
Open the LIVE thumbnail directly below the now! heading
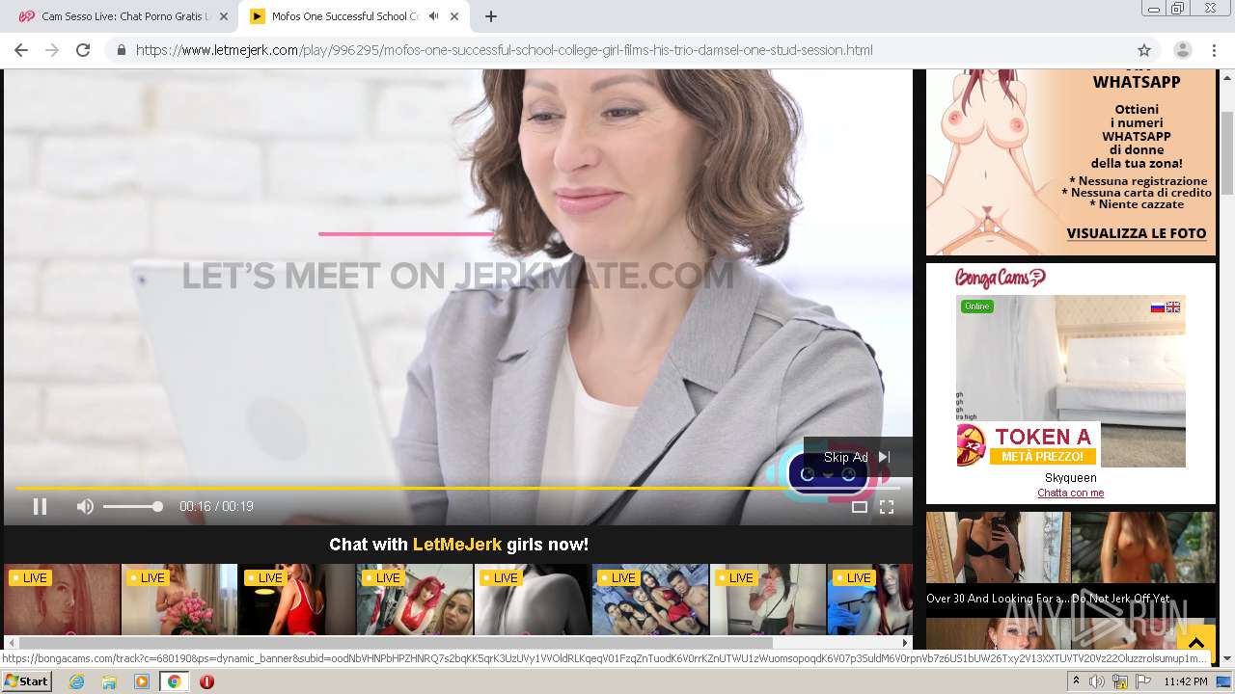(533, 599)
